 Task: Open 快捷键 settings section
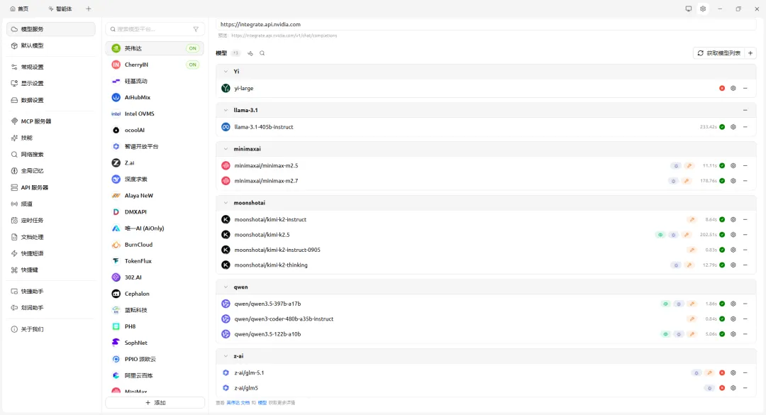coord(51,270)
